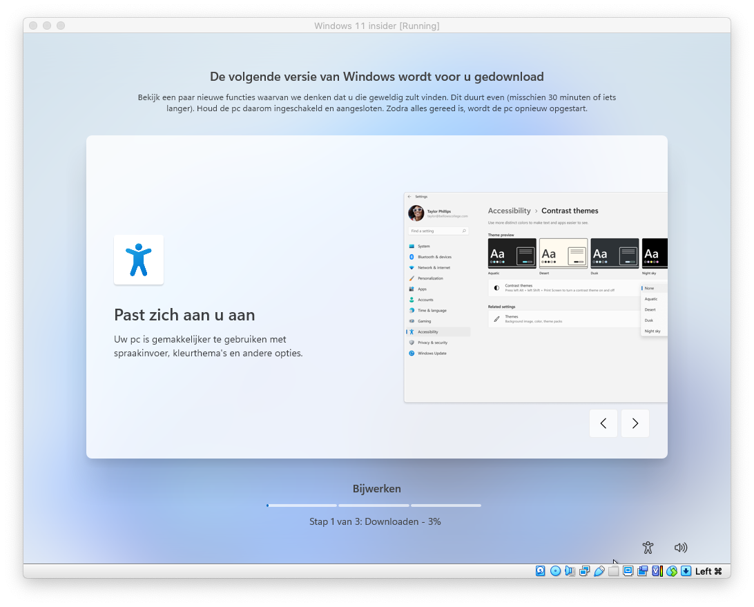Open the optical disc drive indicator
This screenshot has width=754, height=607.
tap(555, 571)
